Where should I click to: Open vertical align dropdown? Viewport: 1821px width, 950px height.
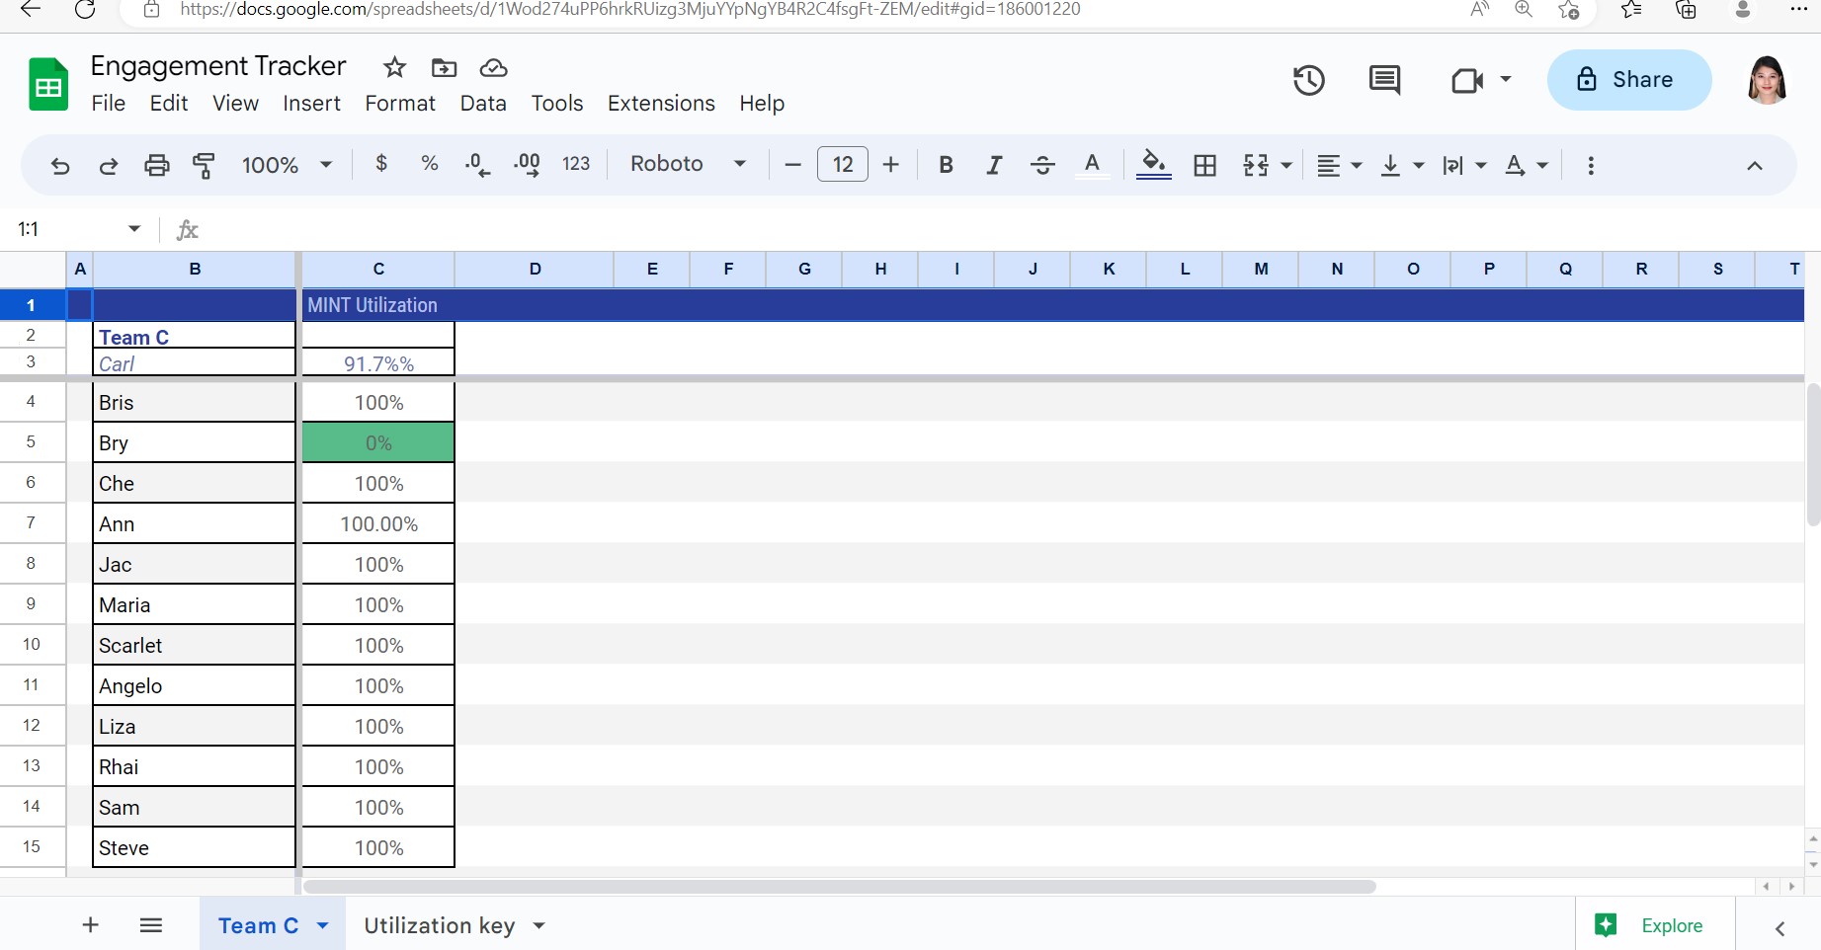[x=1402, y=165]
